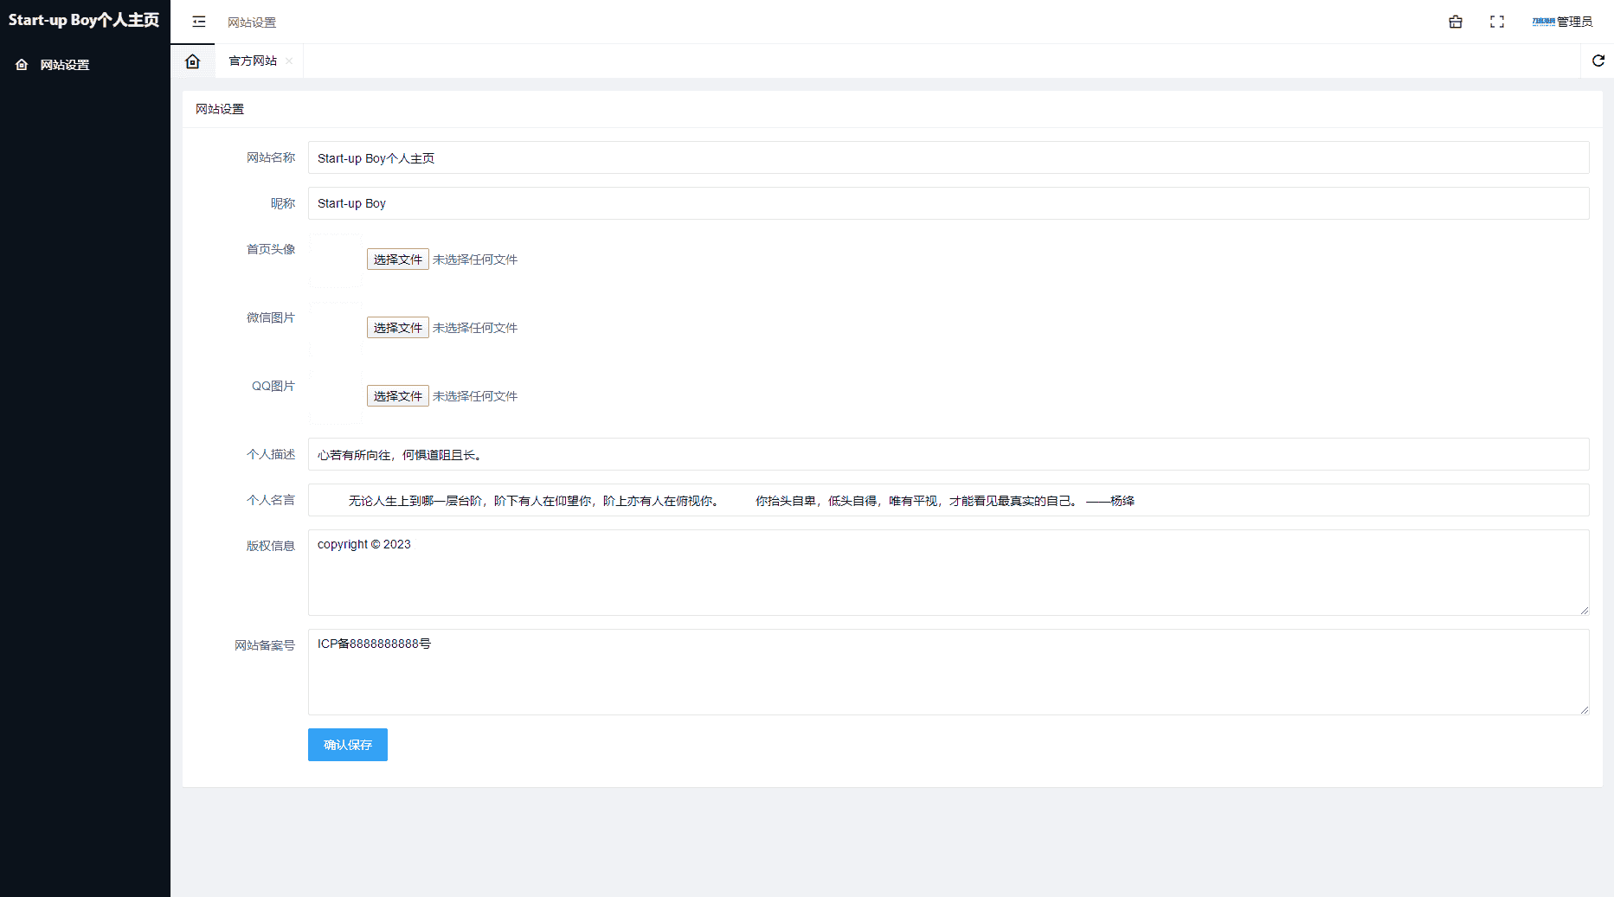This screenshot has width=1614, height=897.
Task: Click the 个人名言 input field
Action: (x=948, y=501)
